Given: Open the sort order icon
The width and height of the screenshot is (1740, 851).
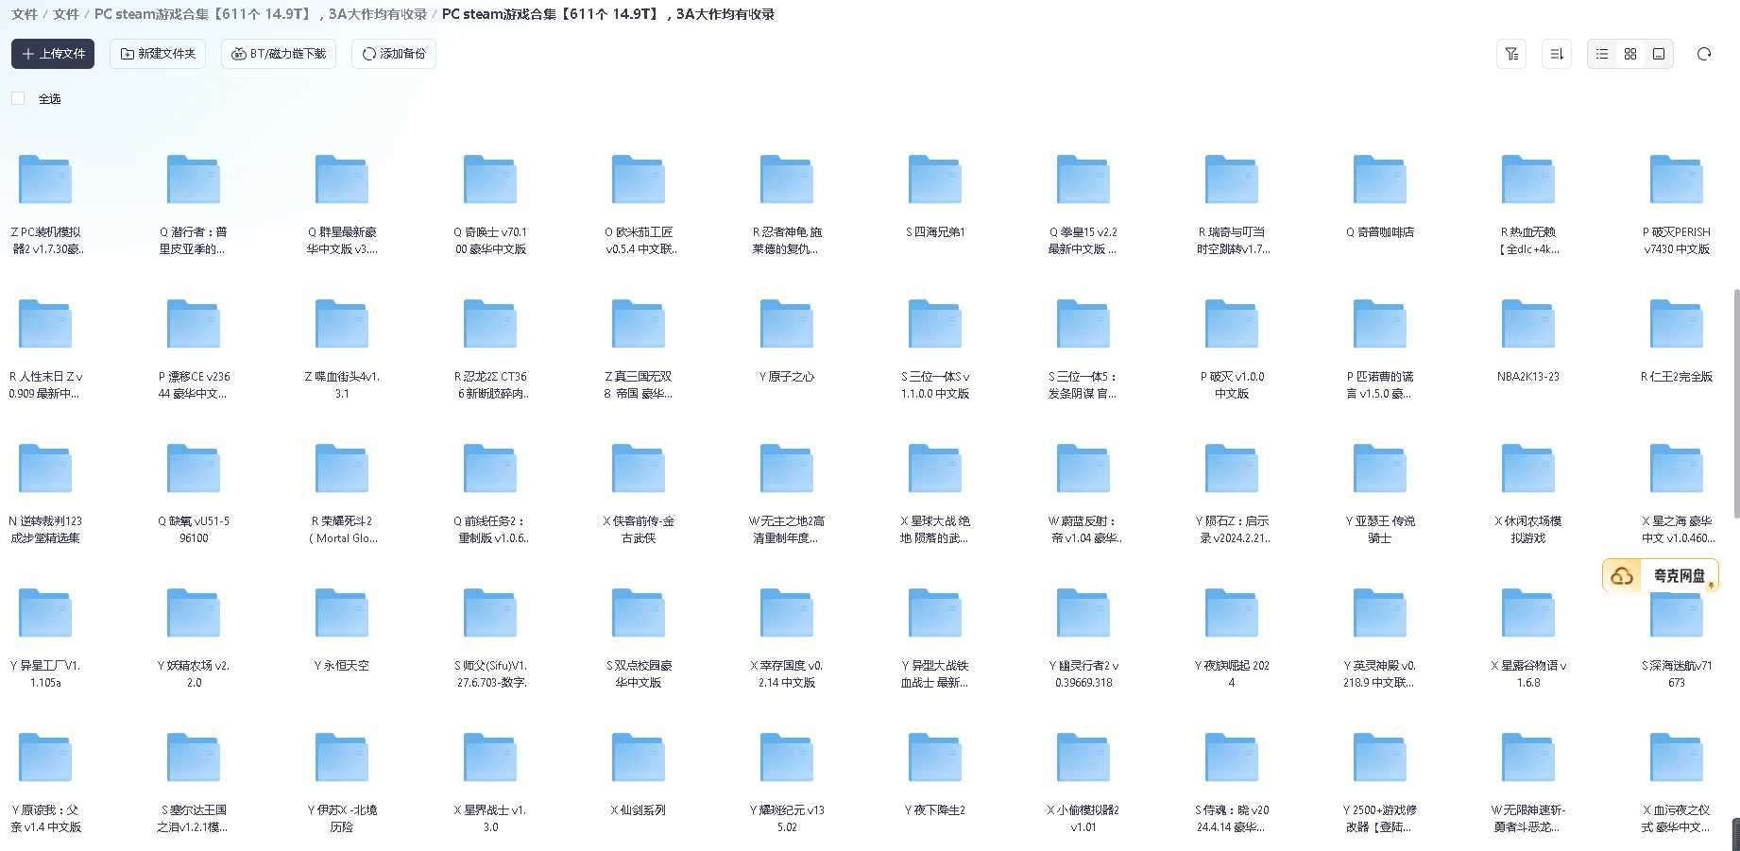Looking at the screenshot, I should [x=1556, y=54].
